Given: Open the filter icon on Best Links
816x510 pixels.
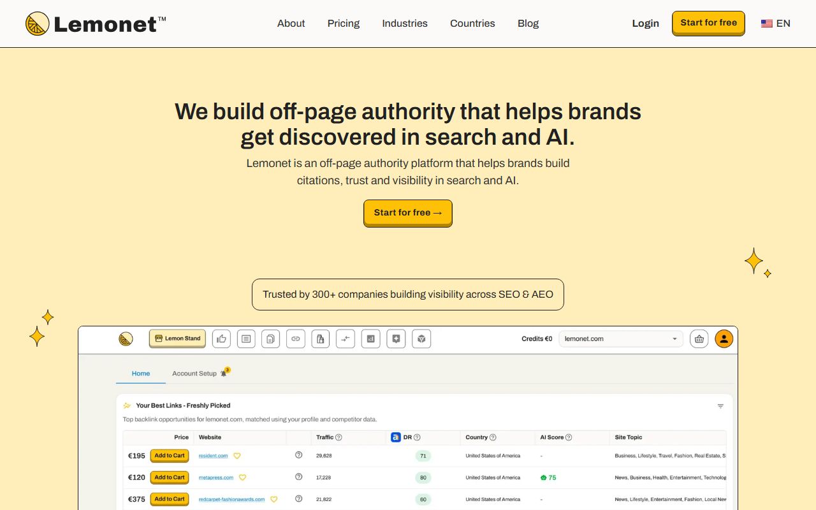Looking at the screenshot, I should (x=720, y=406).
